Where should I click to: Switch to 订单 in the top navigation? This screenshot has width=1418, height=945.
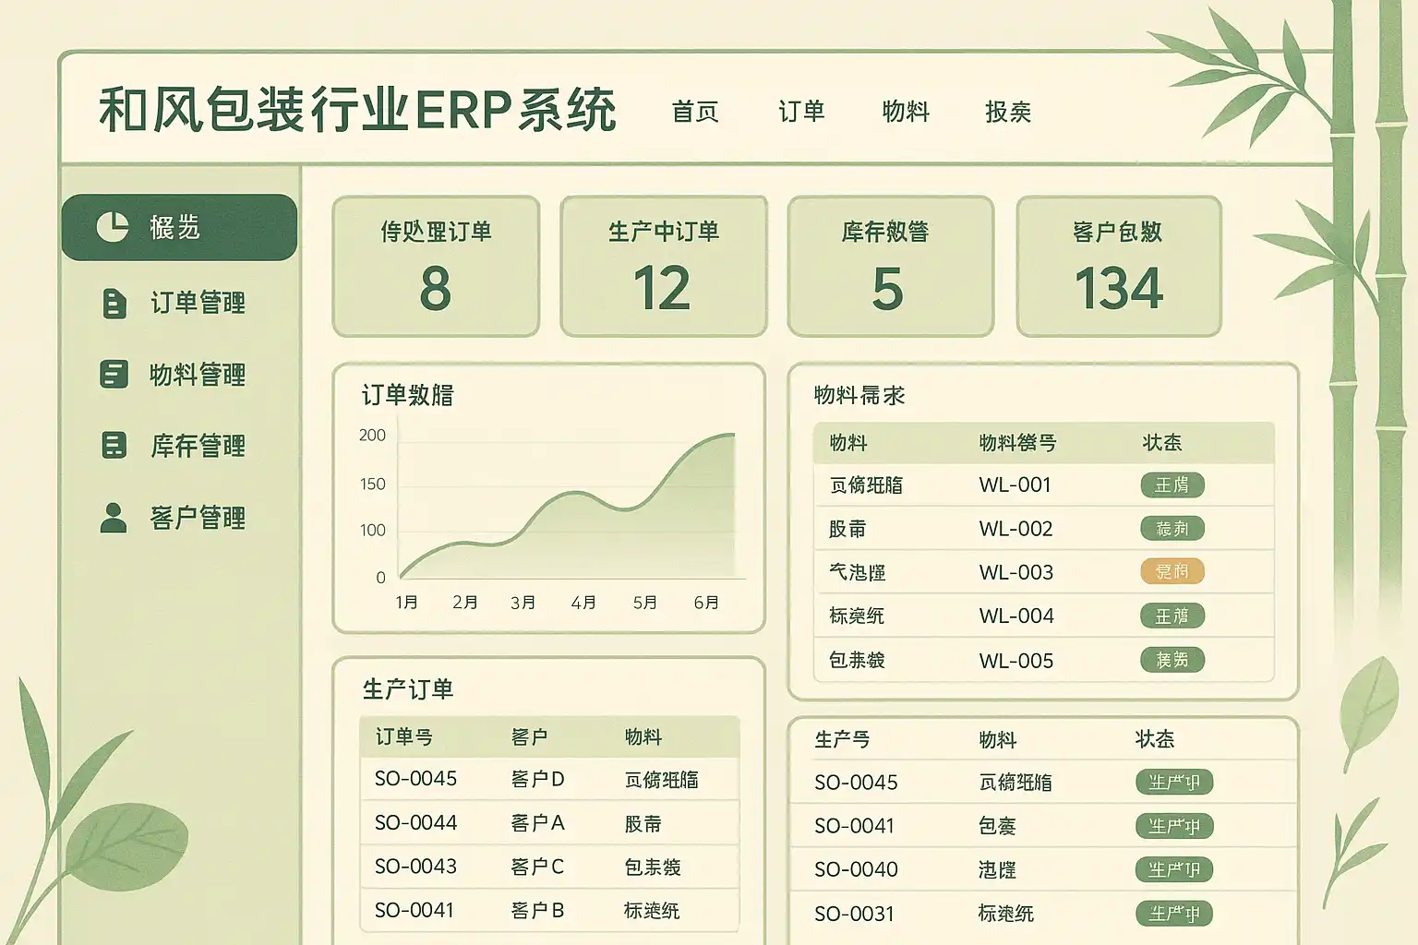(801, 112)
